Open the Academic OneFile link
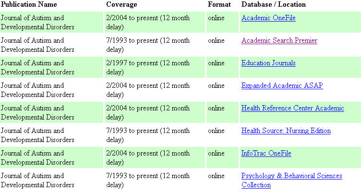The width and height of the screenshot is (361, 192). (268, 18)
